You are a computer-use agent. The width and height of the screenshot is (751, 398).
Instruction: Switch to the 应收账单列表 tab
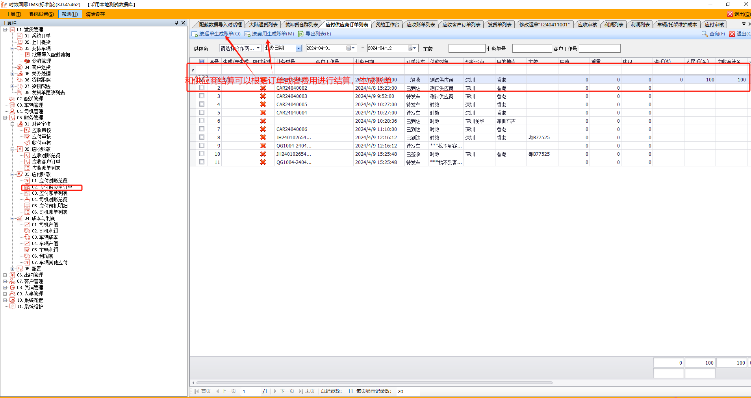(421, 24)
